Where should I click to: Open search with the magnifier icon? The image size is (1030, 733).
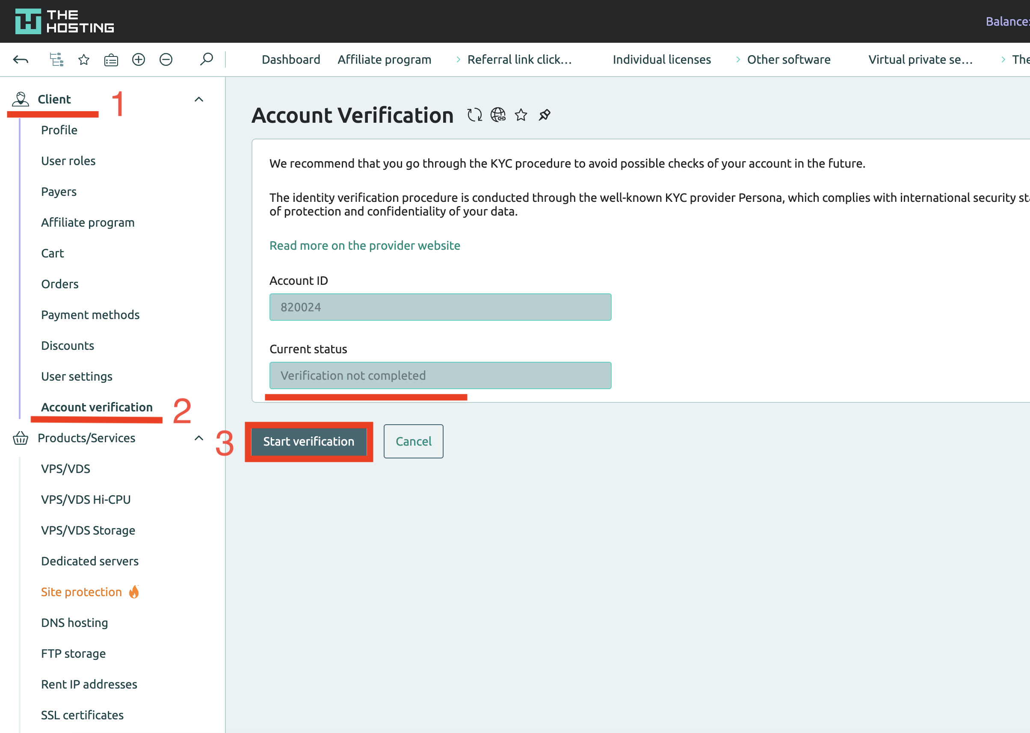tap(206, 59)
